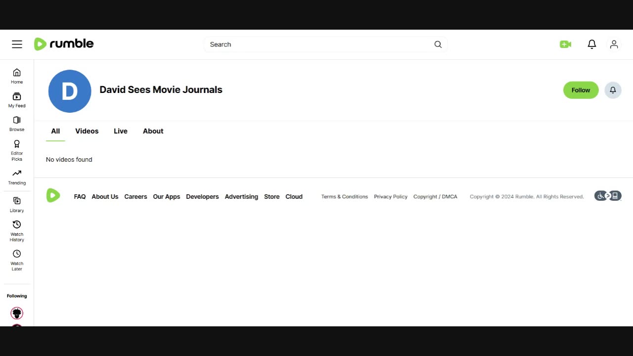The height and width of the screenshot is (356, 633).
Task: Open header notifications bell
Action: (x=592, y=44)
